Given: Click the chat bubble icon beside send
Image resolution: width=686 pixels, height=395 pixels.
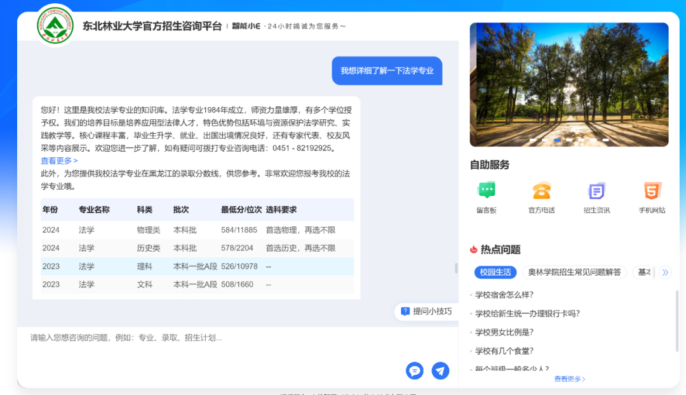Looking at the screenshot, I should click(415, 371).
